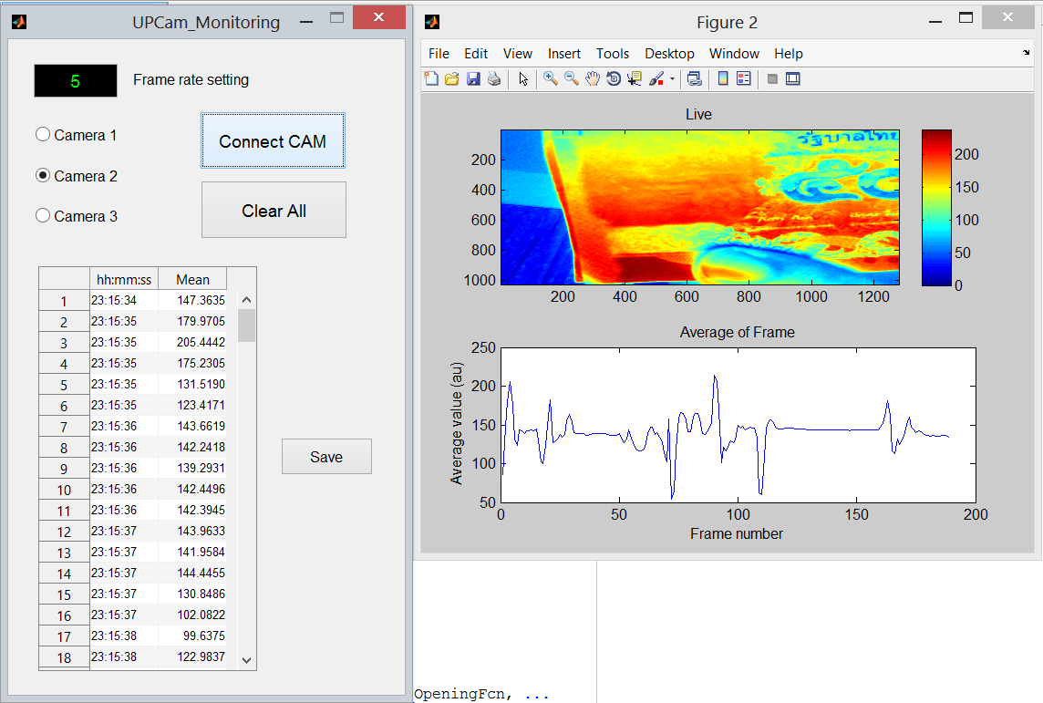
Task: Activate the Pan tool
Action: [x=593, y=78]
